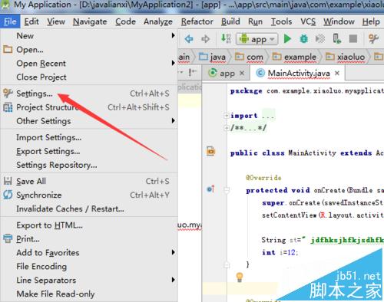
Task: Click the green Run app icon
Action: coord(287,39)
